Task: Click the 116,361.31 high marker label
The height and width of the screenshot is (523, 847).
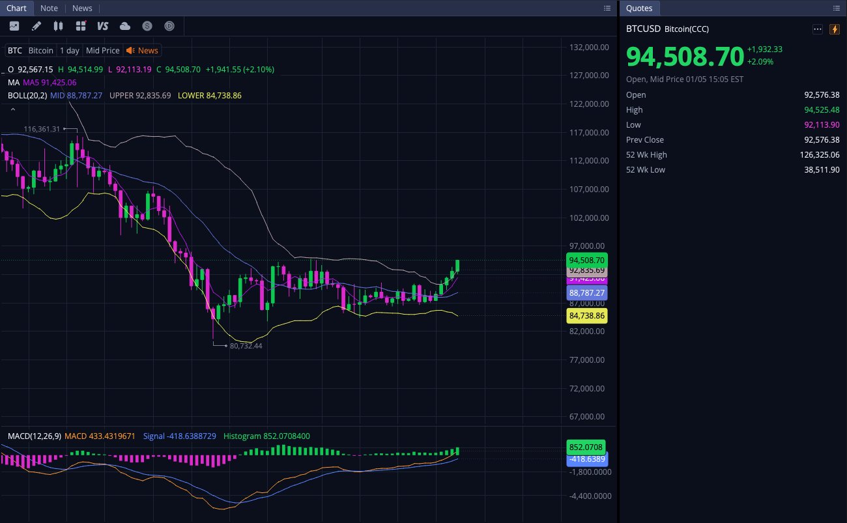Action: pyautogui.click(x=42, y=129)
